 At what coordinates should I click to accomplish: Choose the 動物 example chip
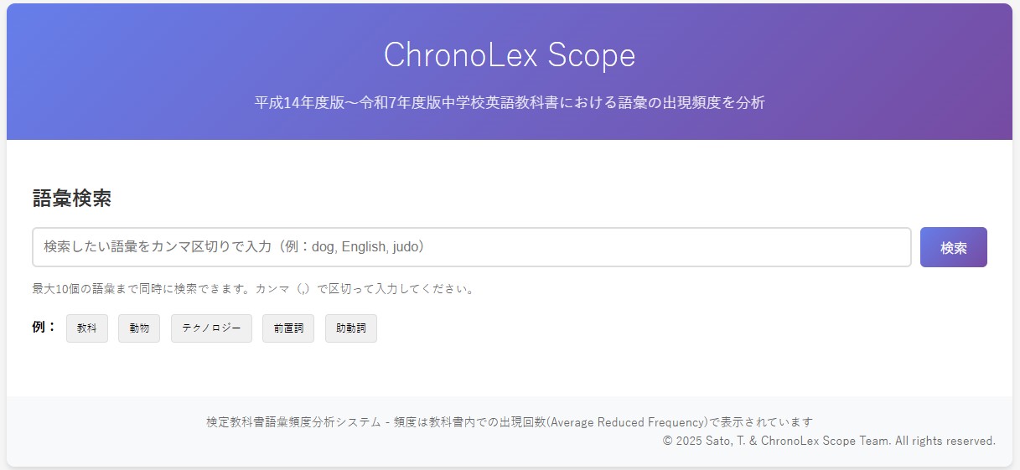coord(139,328)
